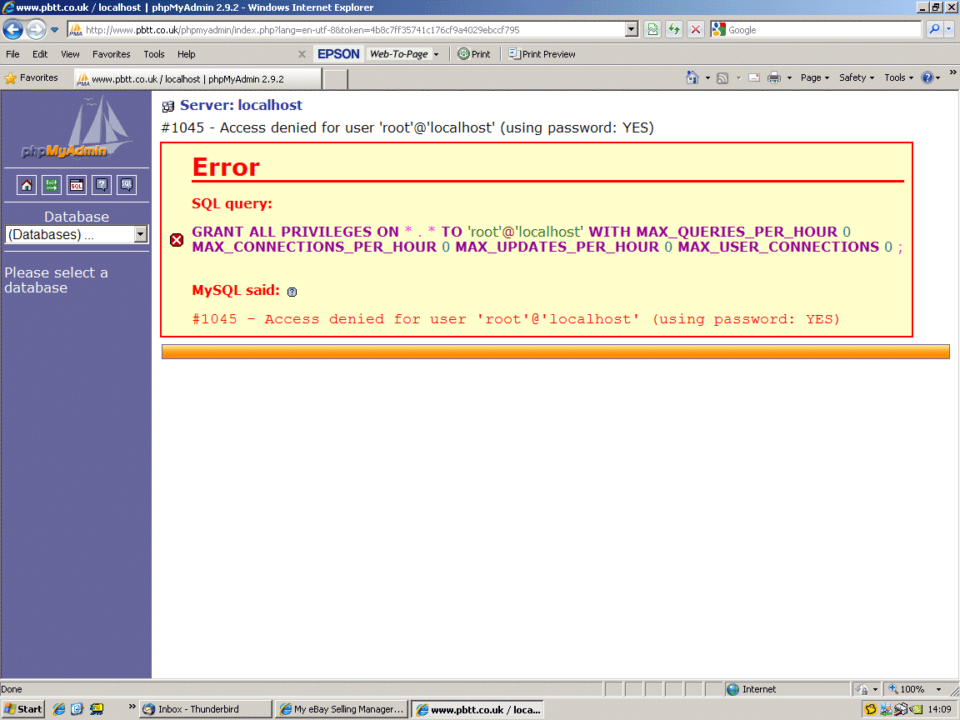Switch to Inbox - Thunderbird taskbar window
The width and height of the screenshot is (960, 720).
(x=206, y=709)
